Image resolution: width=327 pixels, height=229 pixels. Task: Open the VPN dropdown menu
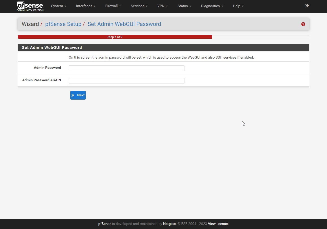(x=162, y=6)
